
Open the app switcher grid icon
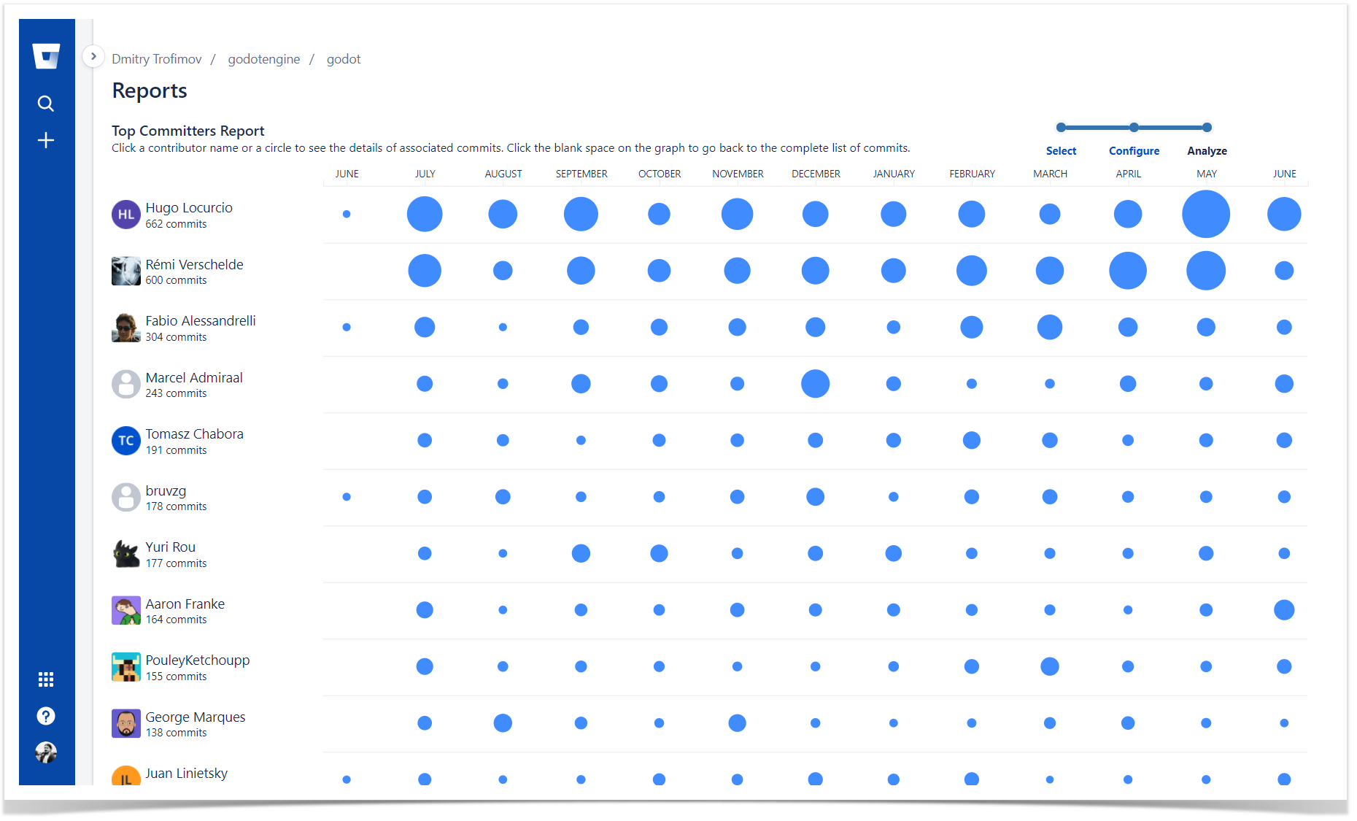46,679
